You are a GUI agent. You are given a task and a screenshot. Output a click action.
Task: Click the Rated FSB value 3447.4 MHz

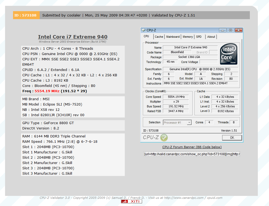coord(176,111)
